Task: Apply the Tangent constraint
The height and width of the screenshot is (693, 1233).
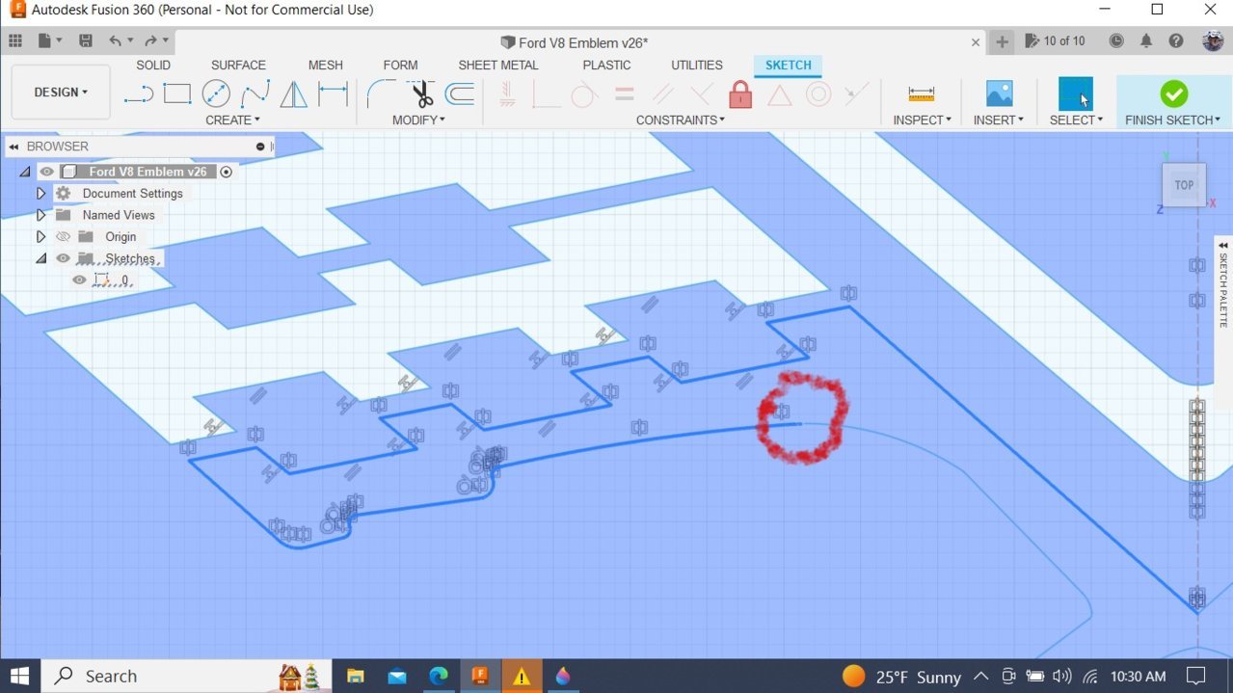Action: click(x=583, y=94)
